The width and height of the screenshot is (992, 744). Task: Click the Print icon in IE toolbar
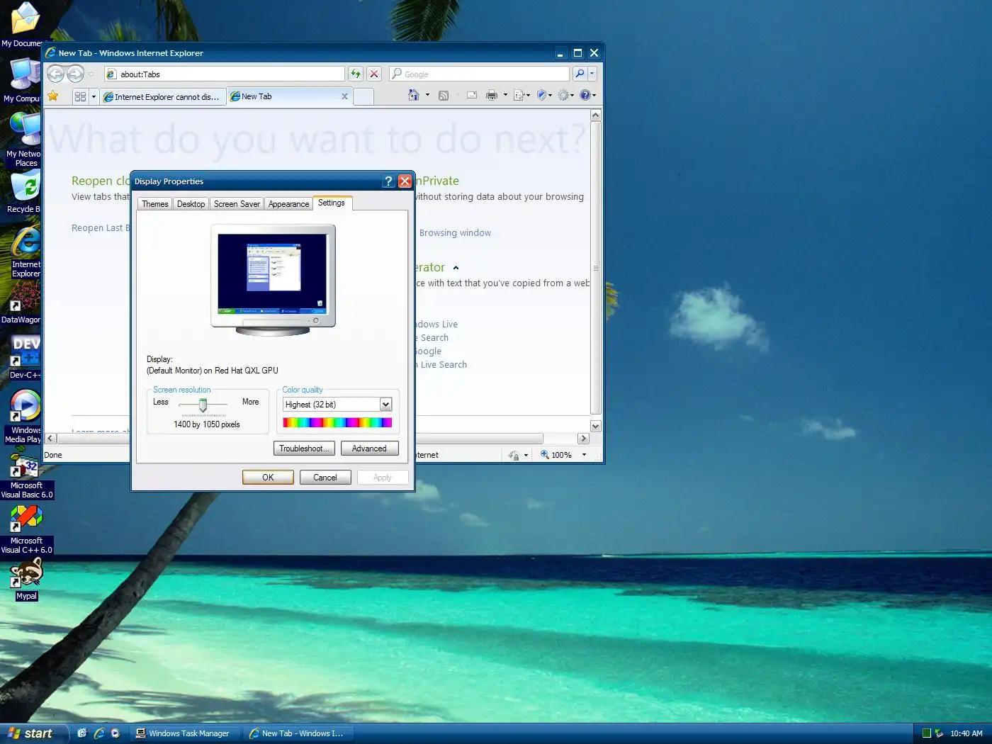pyautogui.click(x=492, y=95)
